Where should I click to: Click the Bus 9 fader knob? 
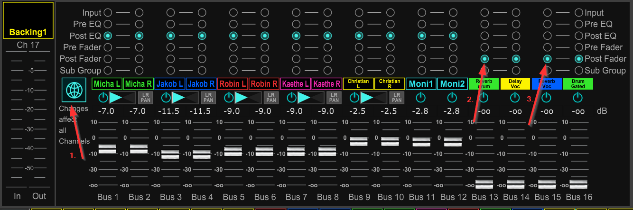pyautogui.click(x=359, y=141)
